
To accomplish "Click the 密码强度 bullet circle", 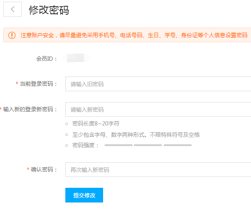I will pyautogui.click(x=67, y=146).
